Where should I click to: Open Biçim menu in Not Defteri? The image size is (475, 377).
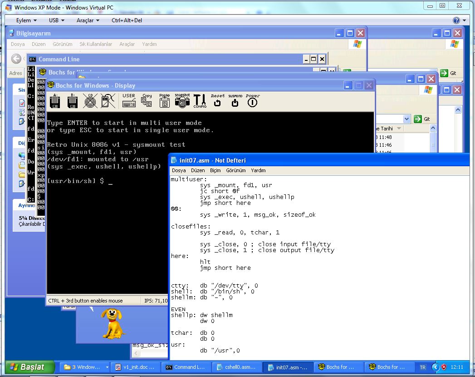(215, 170)
